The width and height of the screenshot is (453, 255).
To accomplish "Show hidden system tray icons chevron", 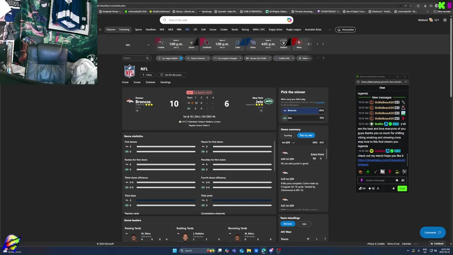I will click(408, 250).
